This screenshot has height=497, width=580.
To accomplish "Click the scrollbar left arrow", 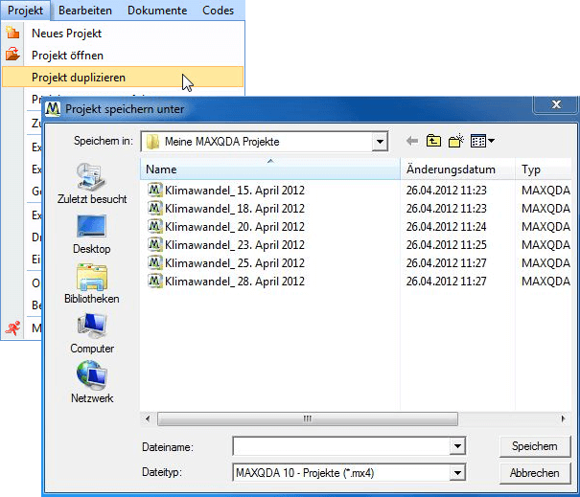I will click(x=148, y=418).
